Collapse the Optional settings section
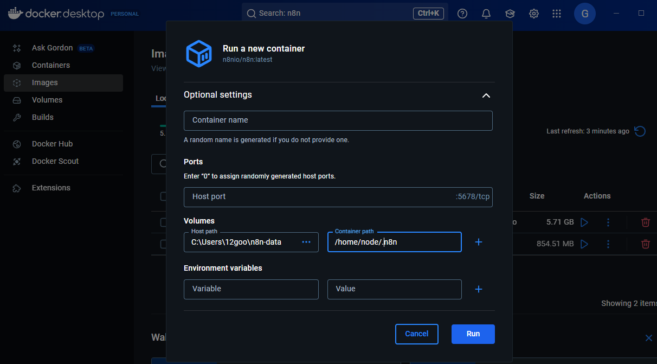This screenshot has height=364, width=657. [486, 95]
